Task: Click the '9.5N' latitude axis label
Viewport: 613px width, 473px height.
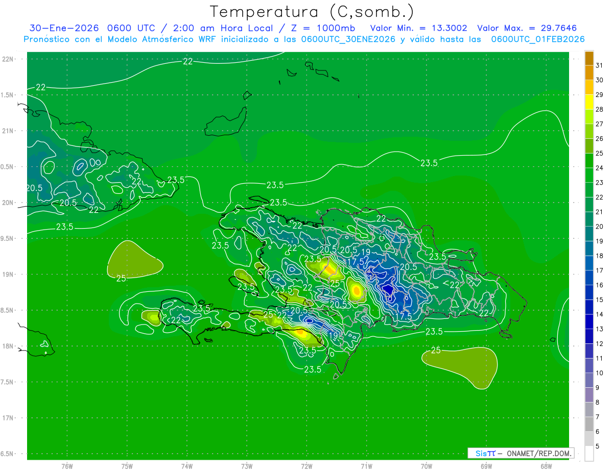Action: [x=8, y=238]
